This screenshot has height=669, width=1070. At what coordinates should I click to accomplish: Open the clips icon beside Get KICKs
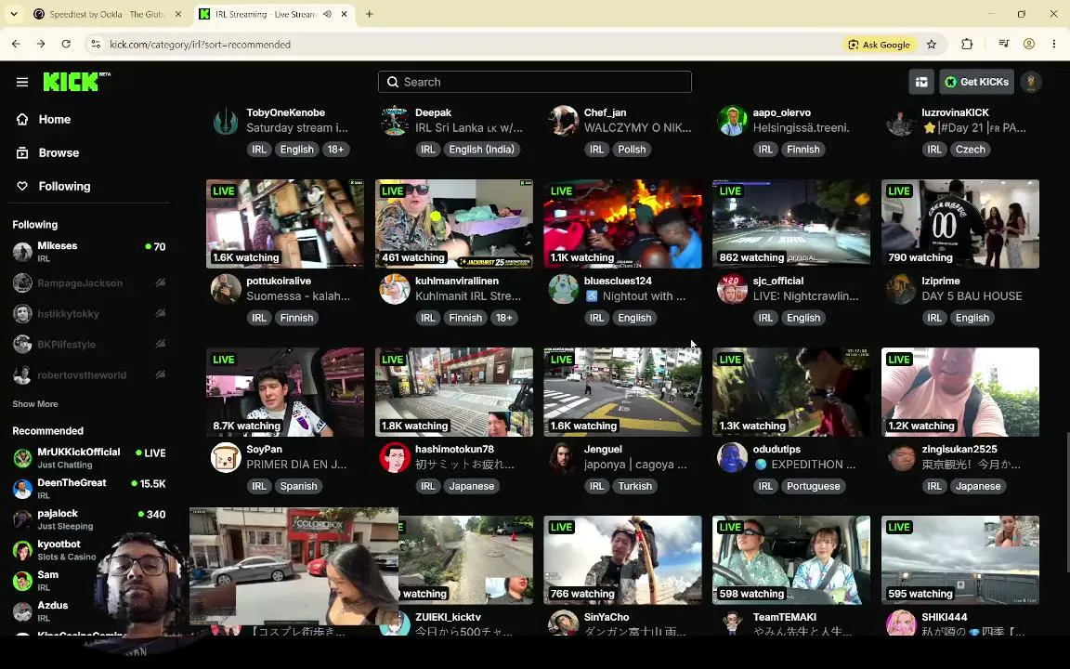[x=921, y=82]
